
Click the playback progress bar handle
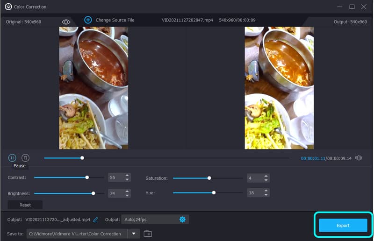pos(82,158)
